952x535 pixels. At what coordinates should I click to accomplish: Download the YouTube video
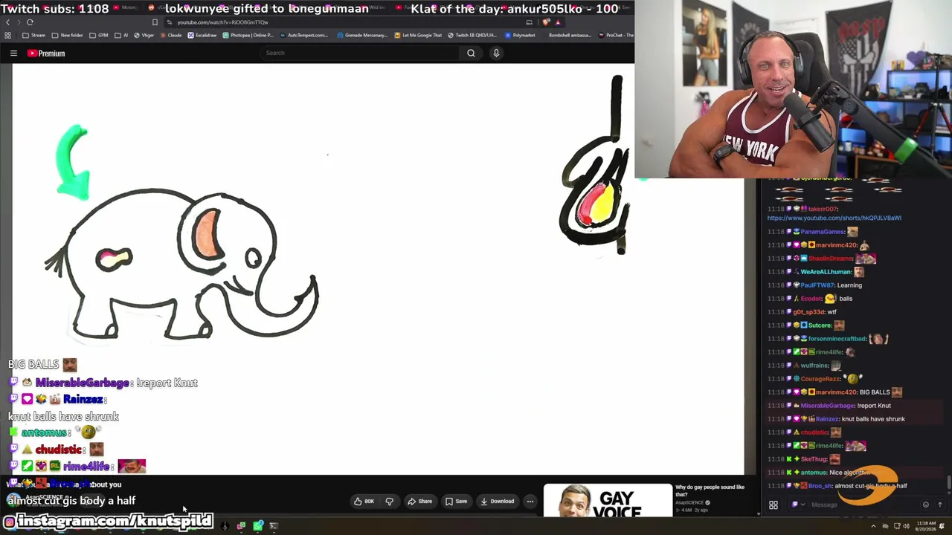point(497,502)
